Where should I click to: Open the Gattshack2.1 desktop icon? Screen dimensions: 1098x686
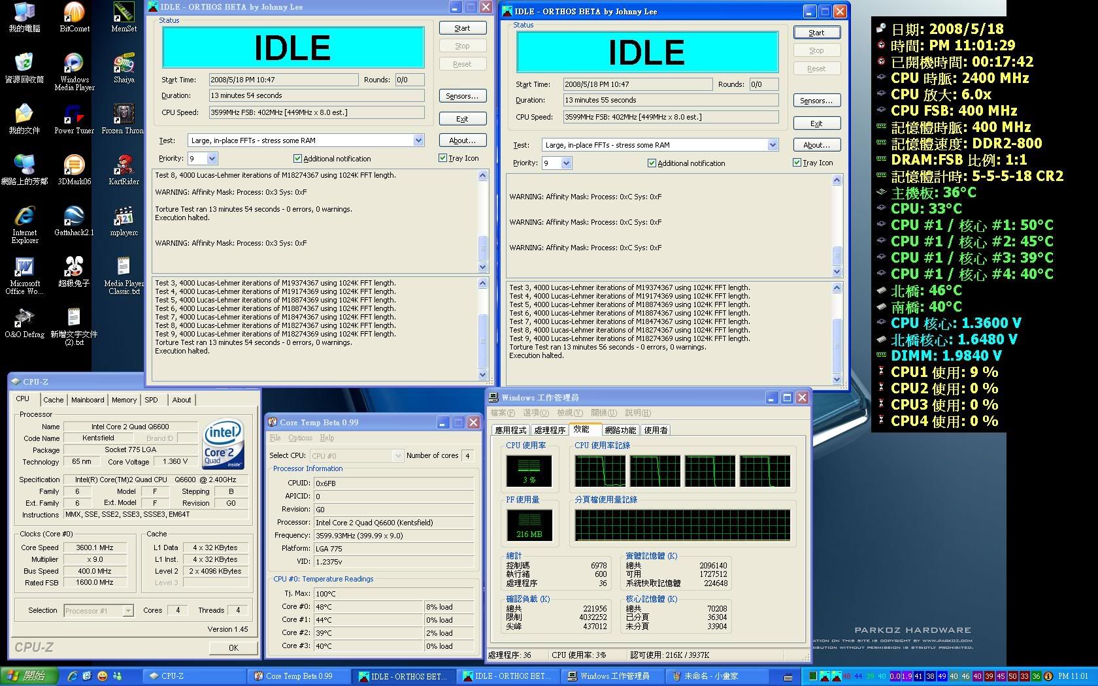click(74, 221)
